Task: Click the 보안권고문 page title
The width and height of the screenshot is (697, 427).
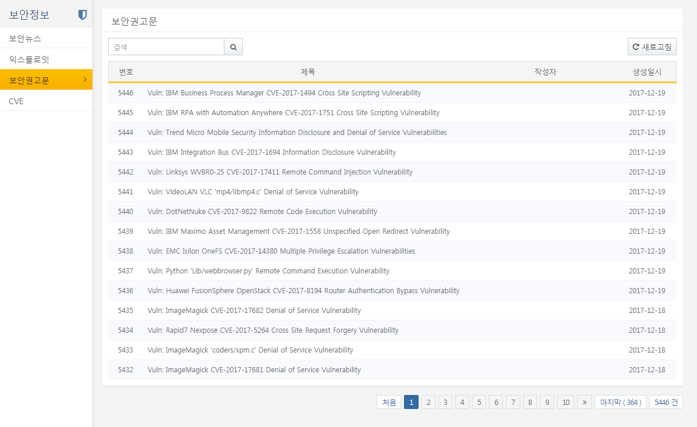Action: [x=134, y=22]
